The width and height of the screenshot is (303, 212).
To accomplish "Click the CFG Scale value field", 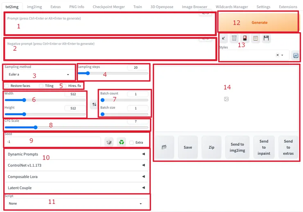I will click(138, 121).
